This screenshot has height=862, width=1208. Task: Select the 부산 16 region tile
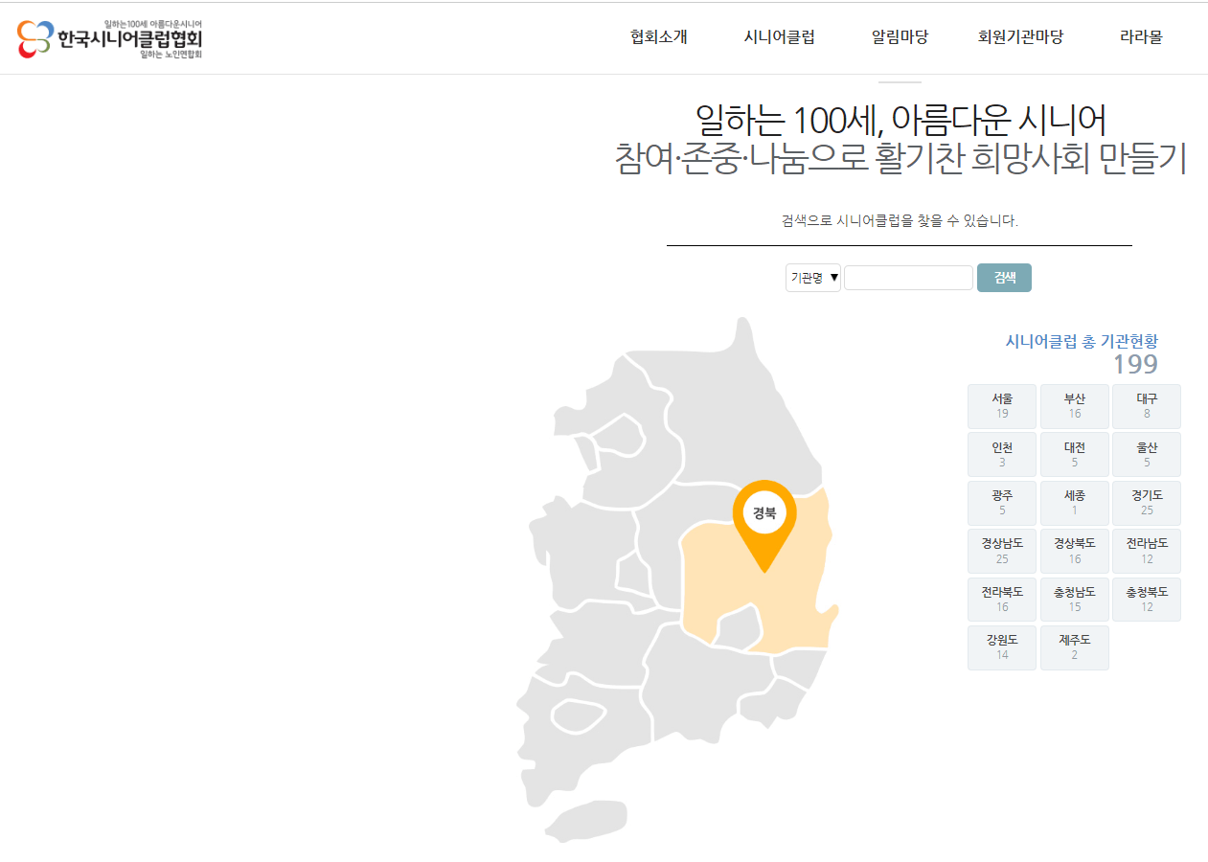1075,406
